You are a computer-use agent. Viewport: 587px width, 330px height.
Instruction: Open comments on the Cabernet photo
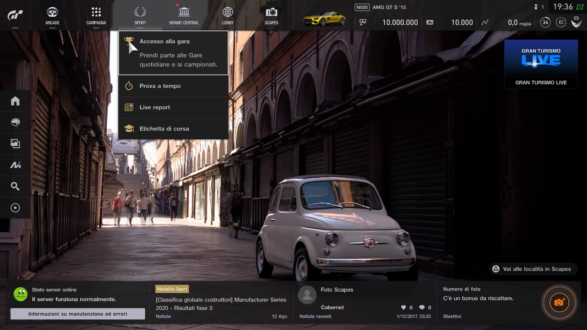click(422, 307)
